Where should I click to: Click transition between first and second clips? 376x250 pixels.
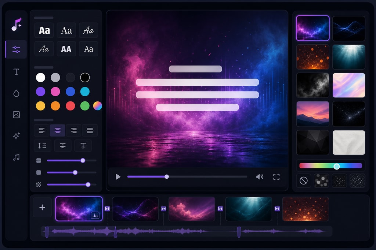click(107, 209)
